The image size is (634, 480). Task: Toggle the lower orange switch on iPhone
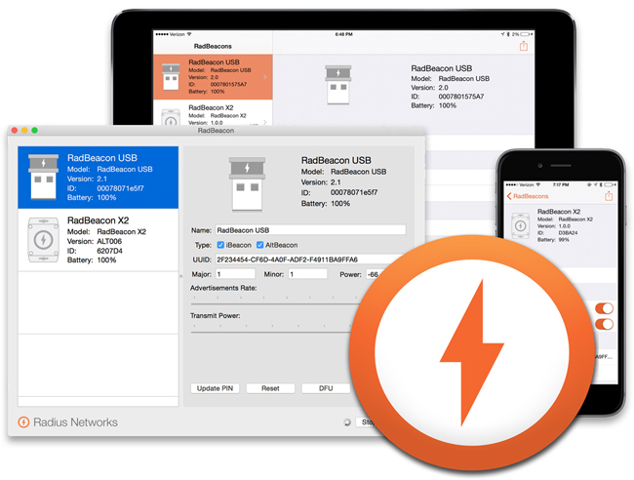point(605,324)
